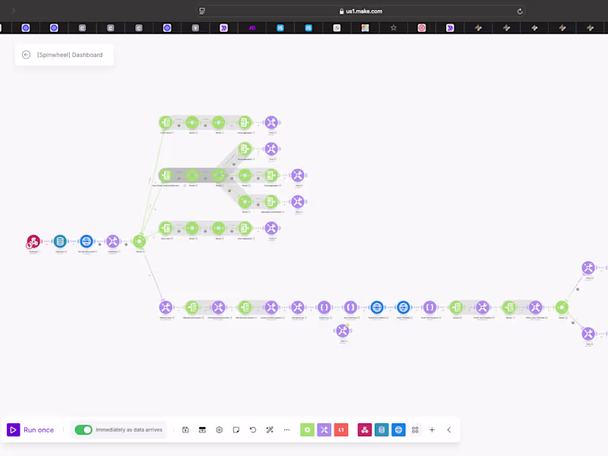608x456 pixels.
Task: Go back from Spinwheel Dashboard scenario
Action: pyautogui.click(x=26, y=55)
